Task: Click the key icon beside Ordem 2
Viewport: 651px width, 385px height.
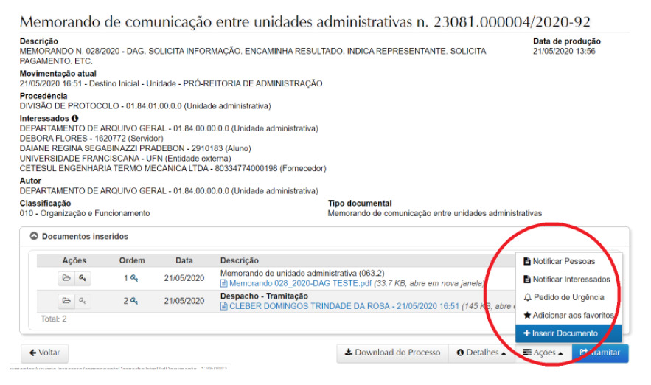Action: click(134, 301)
